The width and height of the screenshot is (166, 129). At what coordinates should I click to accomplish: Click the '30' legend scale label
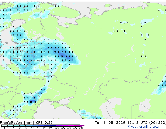click(57, 128)
